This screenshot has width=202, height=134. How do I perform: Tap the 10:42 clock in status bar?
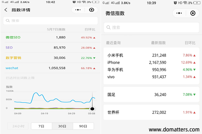click(x=50, y=2)
